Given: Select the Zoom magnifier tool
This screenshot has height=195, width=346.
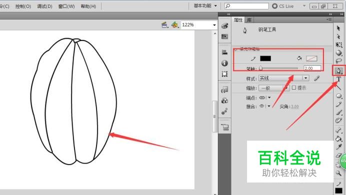Looking at the screenshot, I should tap(338, 173).
